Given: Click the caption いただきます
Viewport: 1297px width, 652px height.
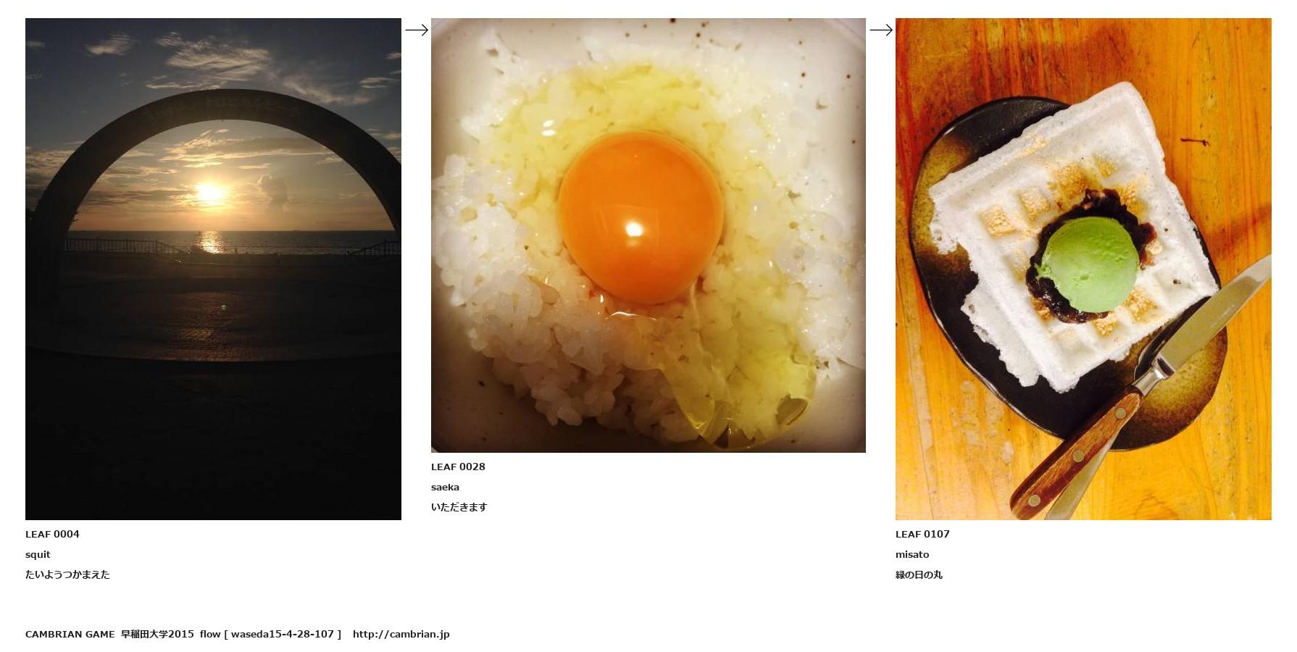Looking at the screenshot, I should [459, 507].
